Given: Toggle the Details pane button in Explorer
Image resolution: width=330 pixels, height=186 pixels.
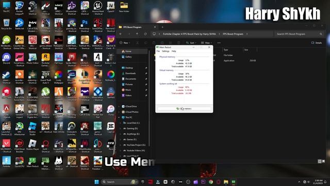Looking at the screenshot, I should click(316, 43).
